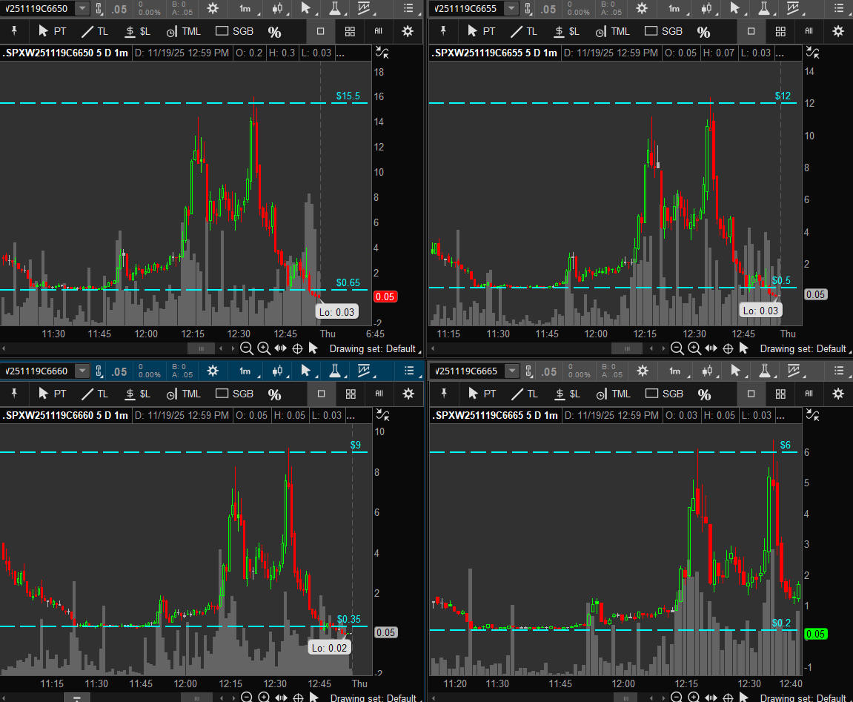The image size is (853, 702).
Task: Toggle the link chain icon beside C6660 symbol
Action: 100,371
